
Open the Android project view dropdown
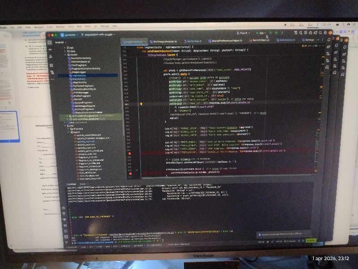[60, 42]
